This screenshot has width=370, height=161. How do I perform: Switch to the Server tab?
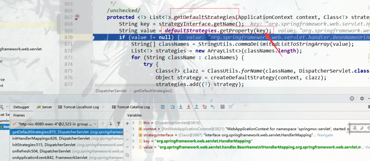(x=44, y=107)
